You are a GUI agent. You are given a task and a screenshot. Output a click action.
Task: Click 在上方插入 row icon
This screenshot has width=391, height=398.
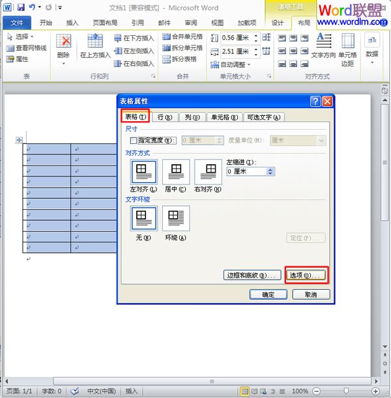coord(95,40)
